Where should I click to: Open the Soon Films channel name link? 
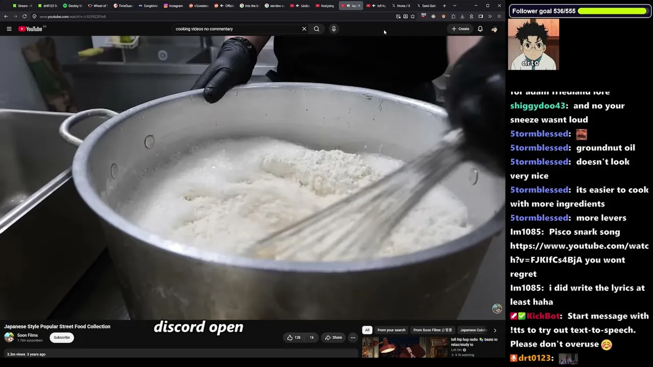(x=28, y=335)
